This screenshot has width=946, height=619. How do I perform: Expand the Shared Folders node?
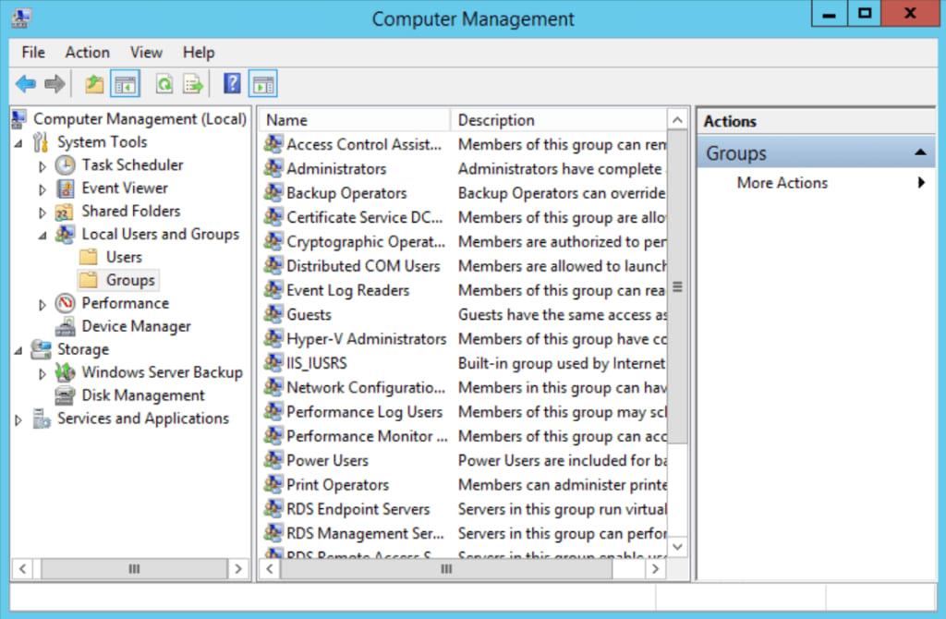pos(42,212)
